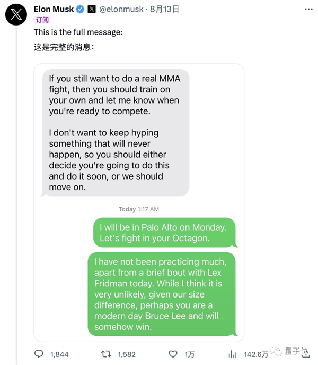Reply to the tweet via speech-bubble icon
This screenshot has width=318, height=365.
(x=39, y=354)
